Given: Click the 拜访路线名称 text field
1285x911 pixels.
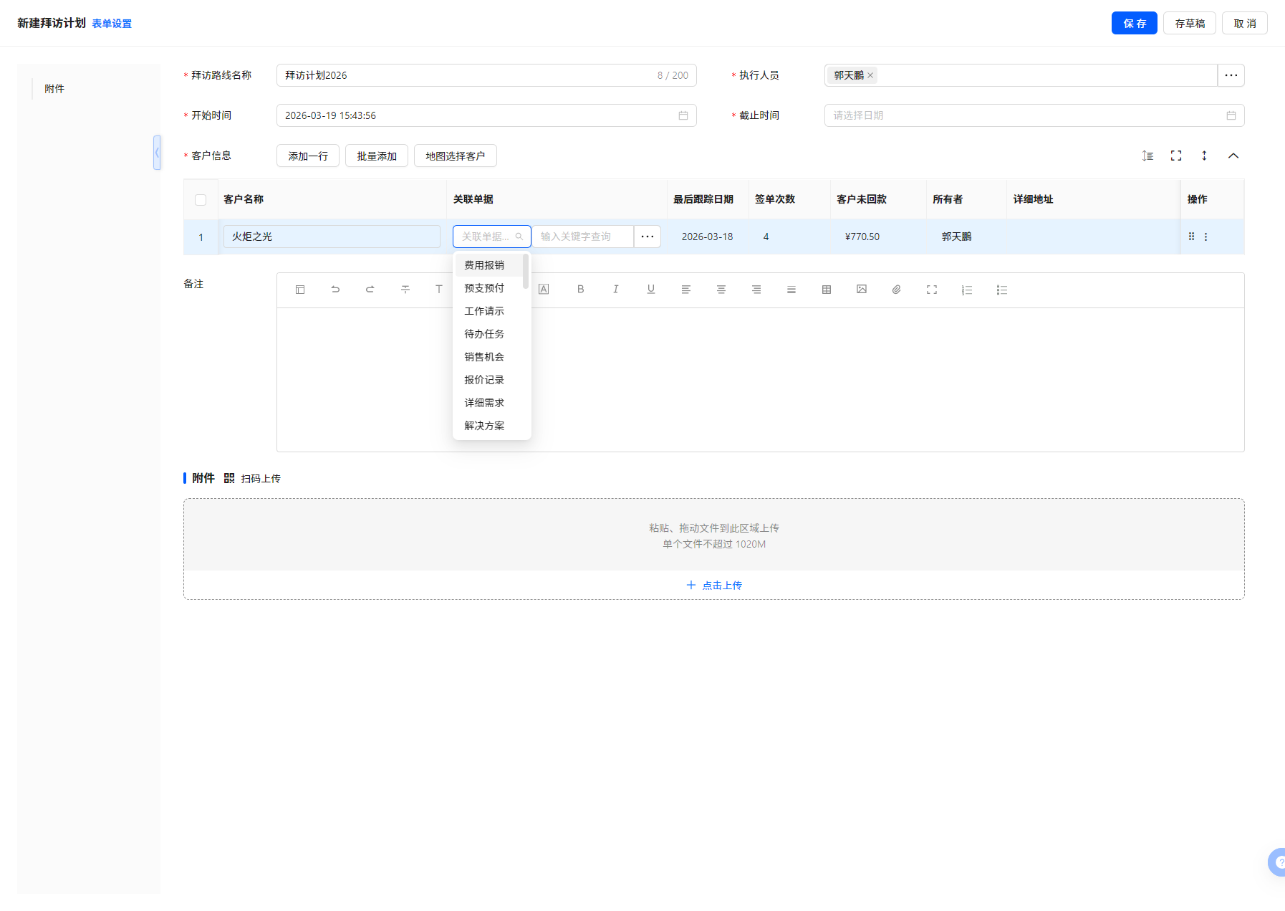Looking at the screenshot, I should pos(466,75).
